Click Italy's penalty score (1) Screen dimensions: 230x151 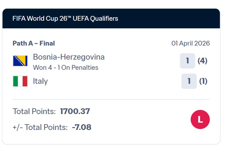[x=203, y=81]
